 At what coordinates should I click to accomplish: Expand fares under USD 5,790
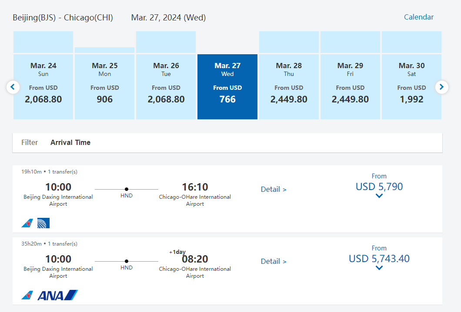[379, 196]
